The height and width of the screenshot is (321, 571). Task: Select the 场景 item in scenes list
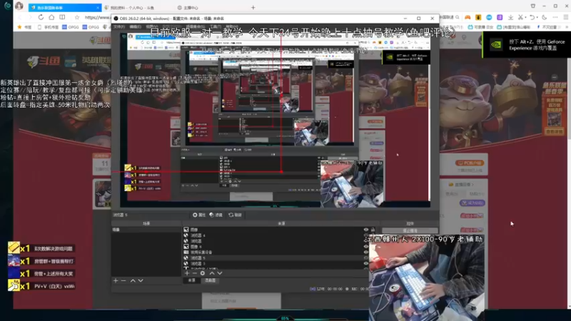click(146, 230)
